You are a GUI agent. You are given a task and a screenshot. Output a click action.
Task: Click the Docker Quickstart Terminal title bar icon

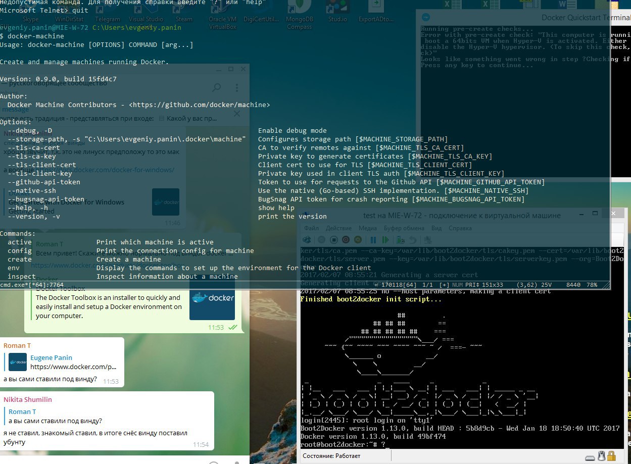pos(425,17)
